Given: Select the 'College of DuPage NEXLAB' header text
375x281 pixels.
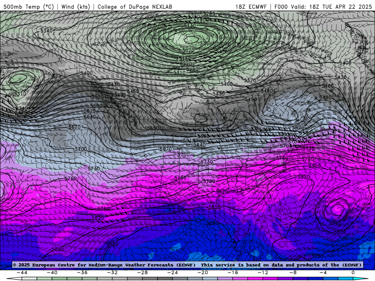Looking at the screenshot, I should [x=135, y=7].
